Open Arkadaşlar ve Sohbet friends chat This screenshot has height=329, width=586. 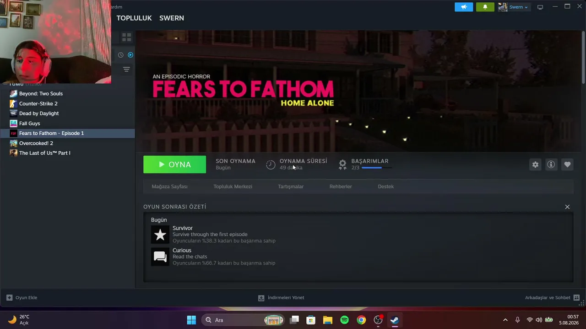point(552,297)
